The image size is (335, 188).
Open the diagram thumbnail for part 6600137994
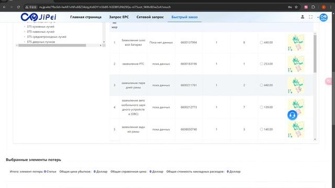pyautogui.click(x=296, y=43)
